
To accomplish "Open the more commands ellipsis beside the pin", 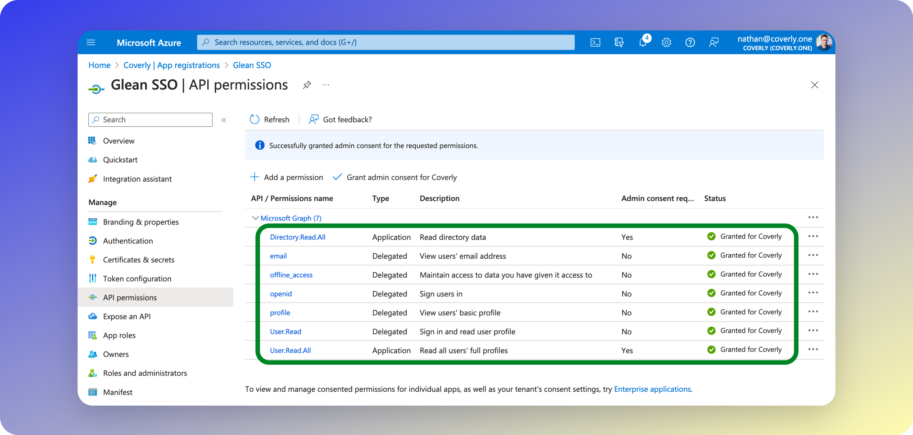I will 326,85.
